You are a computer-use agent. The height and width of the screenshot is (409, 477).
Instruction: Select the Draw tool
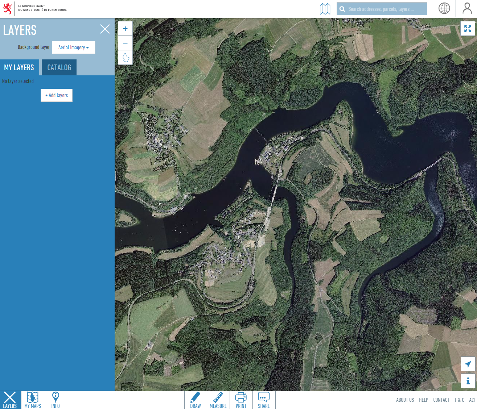(196, 400)
